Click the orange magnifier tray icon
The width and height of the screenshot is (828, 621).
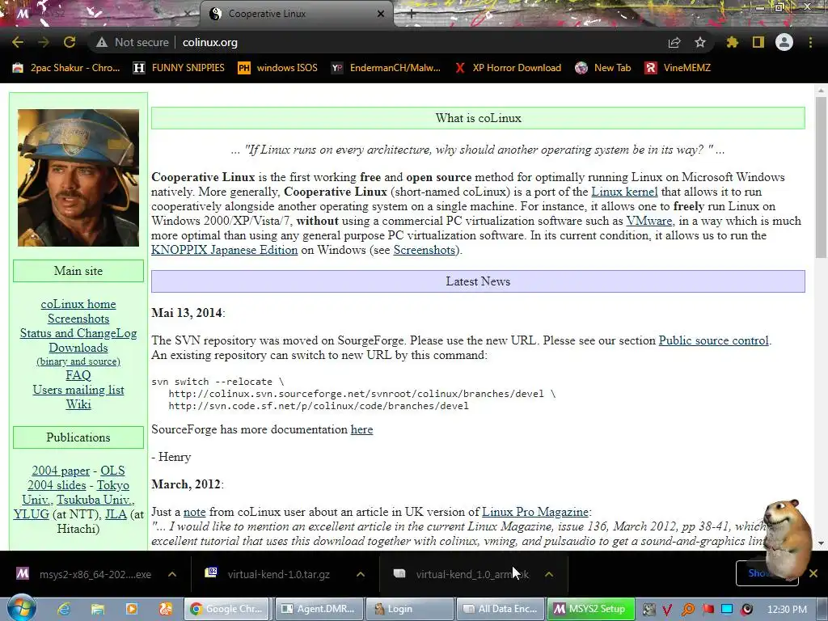(687, 610)
